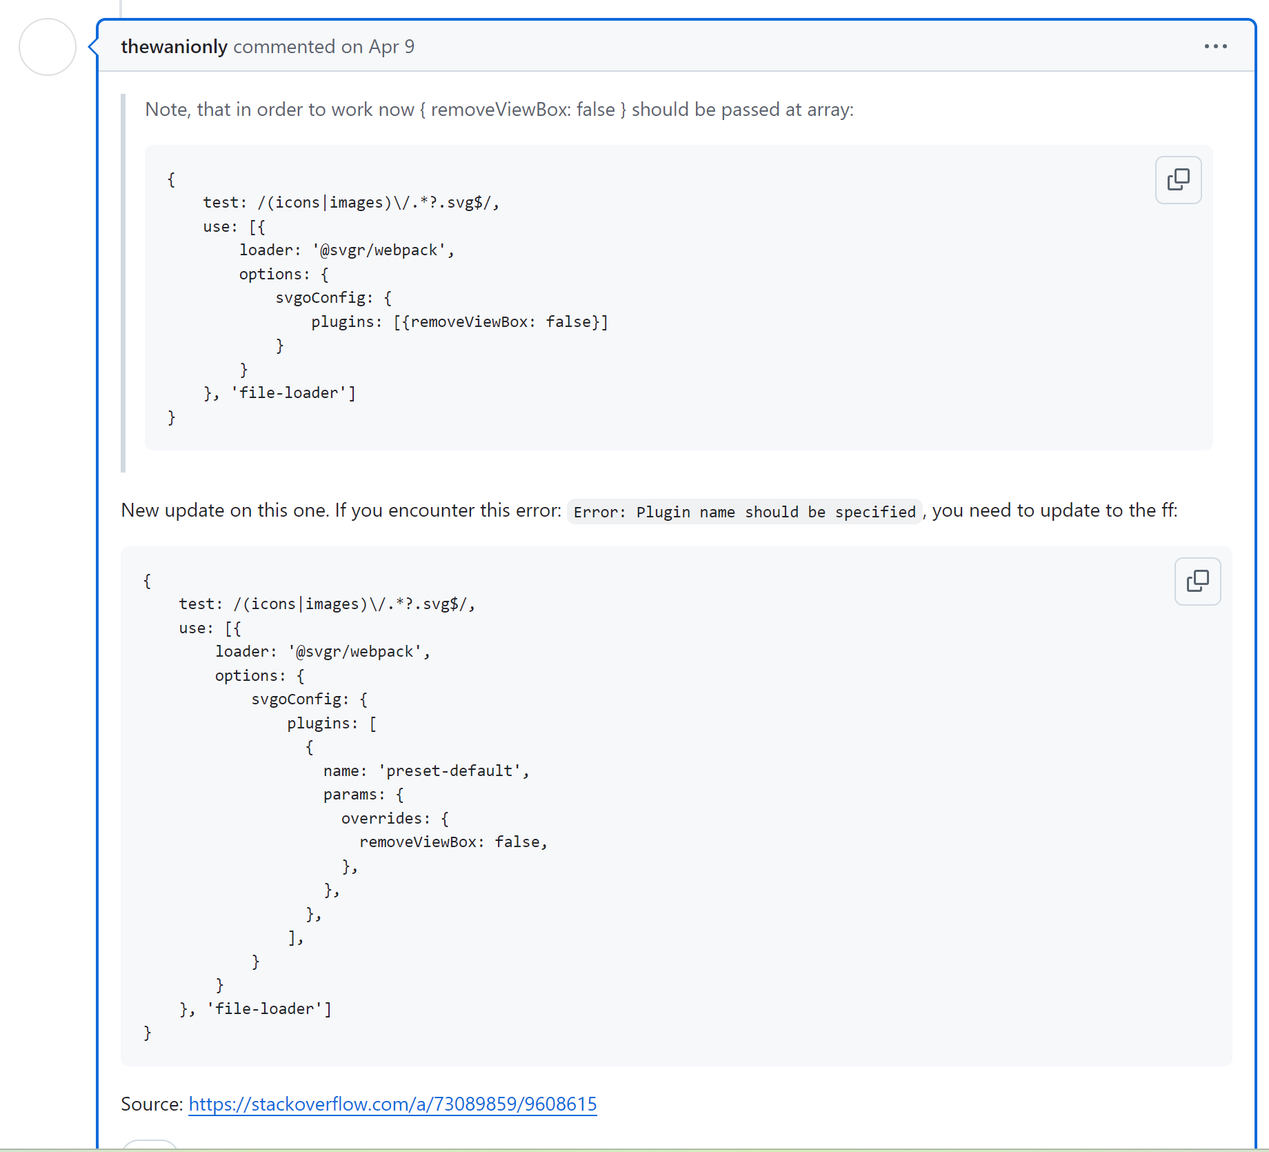Click the 'Source:' label text
Viewport: 1269px width, 1152px height.
click(x=152, y=1104)
